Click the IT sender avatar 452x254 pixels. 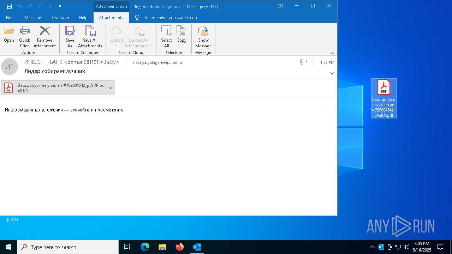click(10, 67)
